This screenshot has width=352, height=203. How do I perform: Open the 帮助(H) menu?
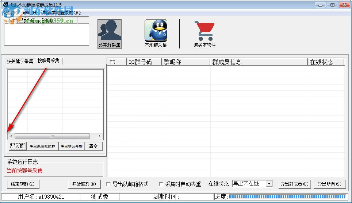coord(30,13)
